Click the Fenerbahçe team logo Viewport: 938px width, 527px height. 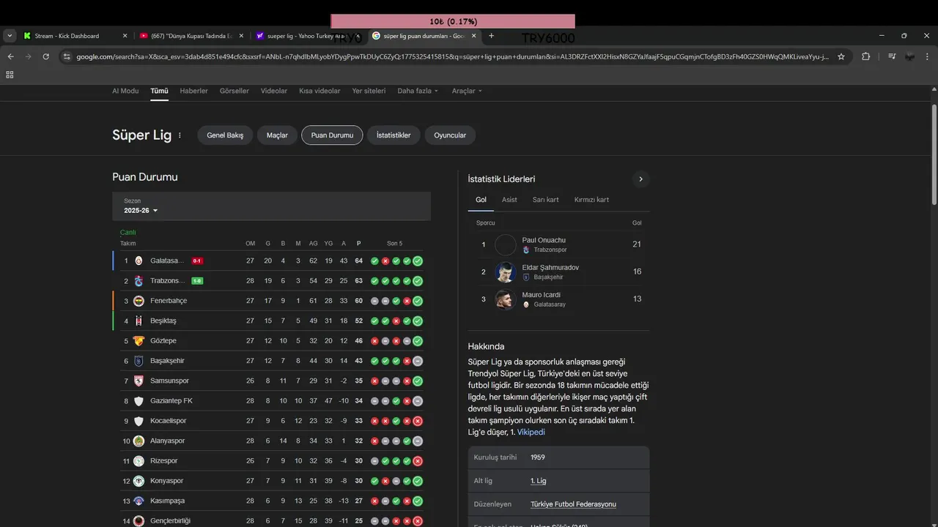[139, 301]
